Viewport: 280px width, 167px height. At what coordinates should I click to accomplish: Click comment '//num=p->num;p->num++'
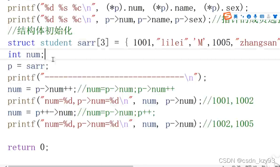click(126, 89)
